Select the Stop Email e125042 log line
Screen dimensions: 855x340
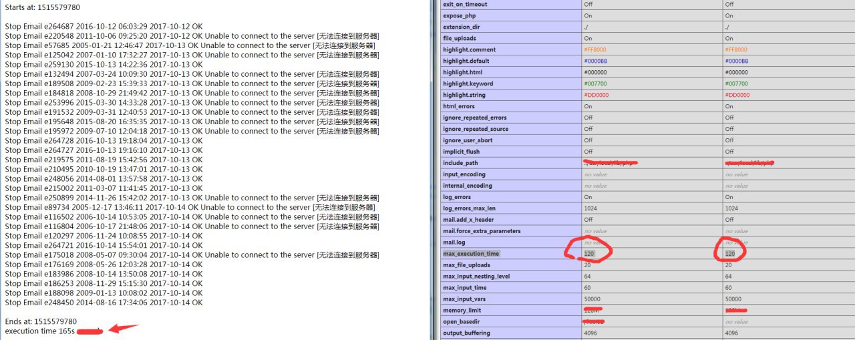pyautogui.click(x=192, y=55)
